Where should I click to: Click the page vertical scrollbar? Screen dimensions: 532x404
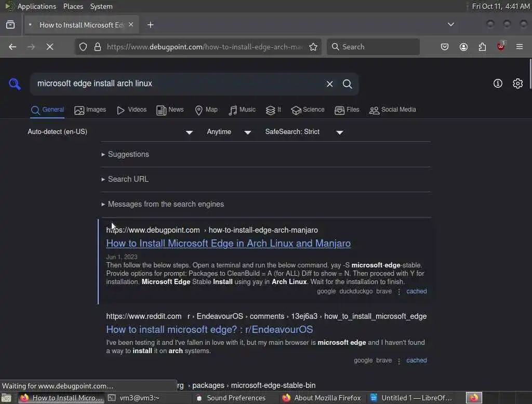[530, 74]
